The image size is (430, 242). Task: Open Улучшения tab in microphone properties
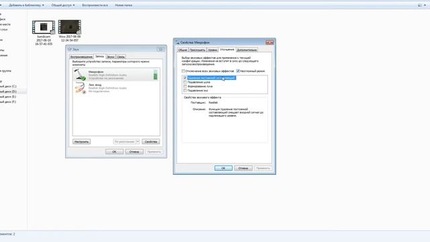pos(227,49)
